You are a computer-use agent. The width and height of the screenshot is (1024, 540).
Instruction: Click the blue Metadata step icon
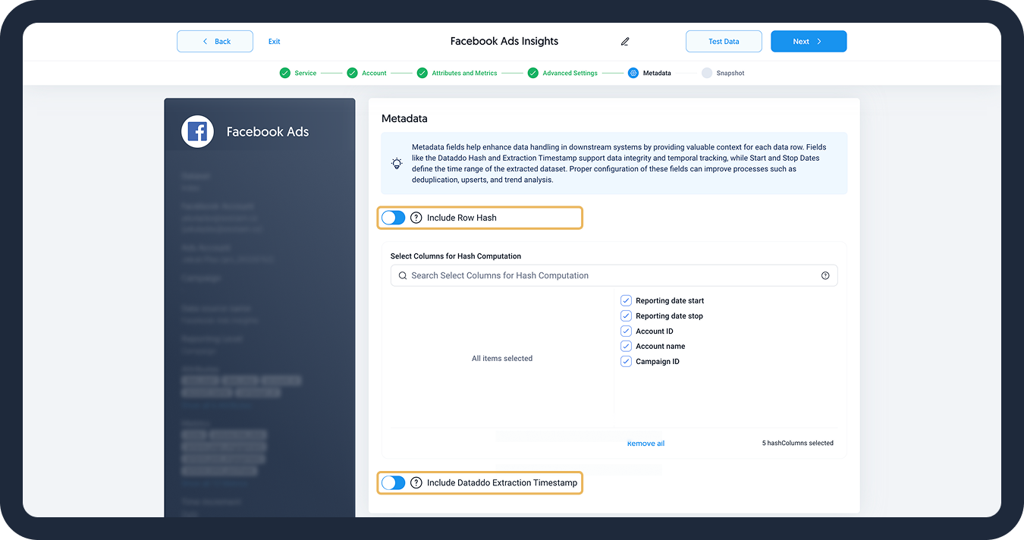coord(633,73)
